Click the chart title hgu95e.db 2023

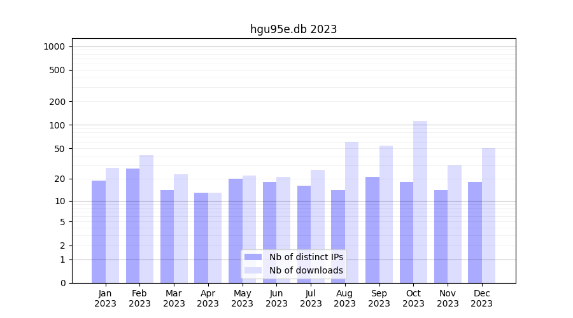click(294, 29)
